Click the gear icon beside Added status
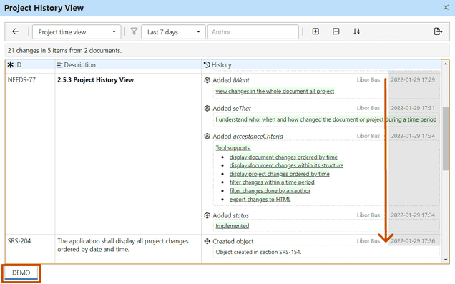The image size is (455, 284). coord(207,215)
